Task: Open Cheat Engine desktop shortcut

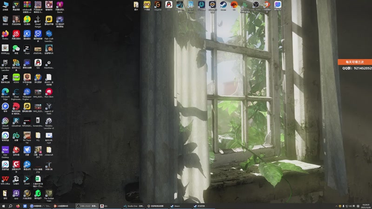Action: [16, 94]
